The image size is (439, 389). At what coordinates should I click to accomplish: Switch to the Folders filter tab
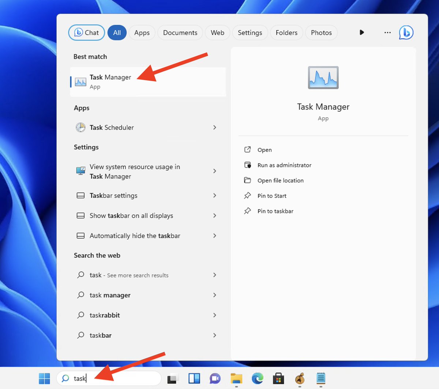(286, 33)
